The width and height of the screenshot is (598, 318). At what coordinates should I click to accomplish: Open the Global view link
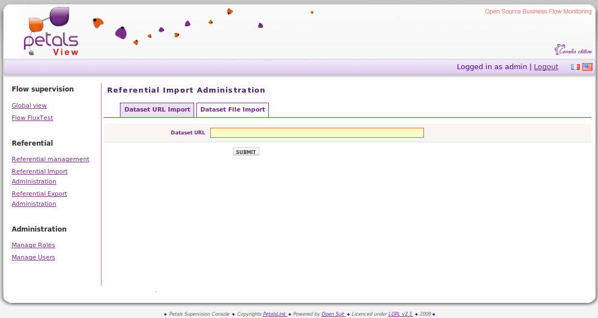pos(29,106)
